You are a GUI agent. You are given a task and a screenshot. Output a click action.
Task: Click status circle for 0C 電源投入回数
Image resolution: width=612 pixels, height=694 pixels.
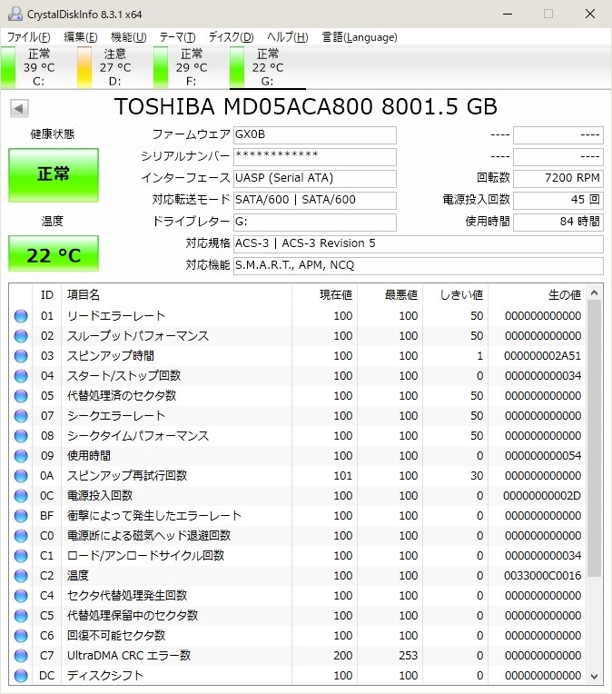(21, 496)
